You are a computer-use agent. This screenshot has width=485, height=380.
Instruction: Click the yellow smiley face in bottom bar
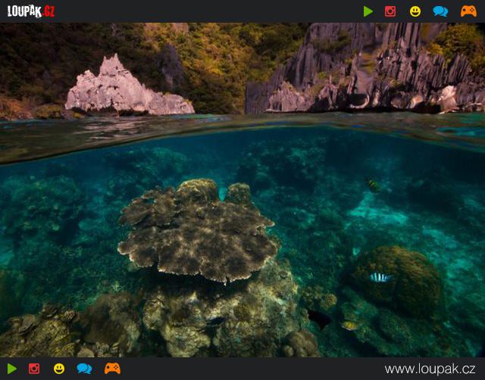pyautogui.click(x=59, y=369)
